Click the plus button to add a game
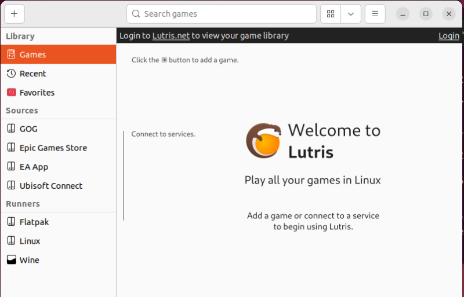This screenshot has width=464, height=297. [14, 14]
